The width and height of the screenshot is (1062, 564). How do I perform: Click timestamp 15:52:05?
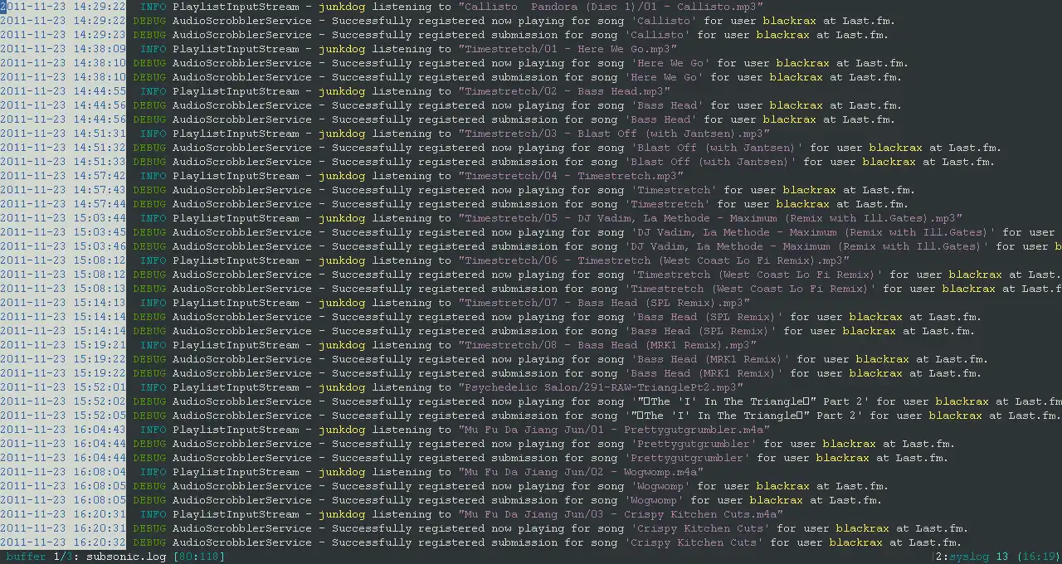[100, 416]
